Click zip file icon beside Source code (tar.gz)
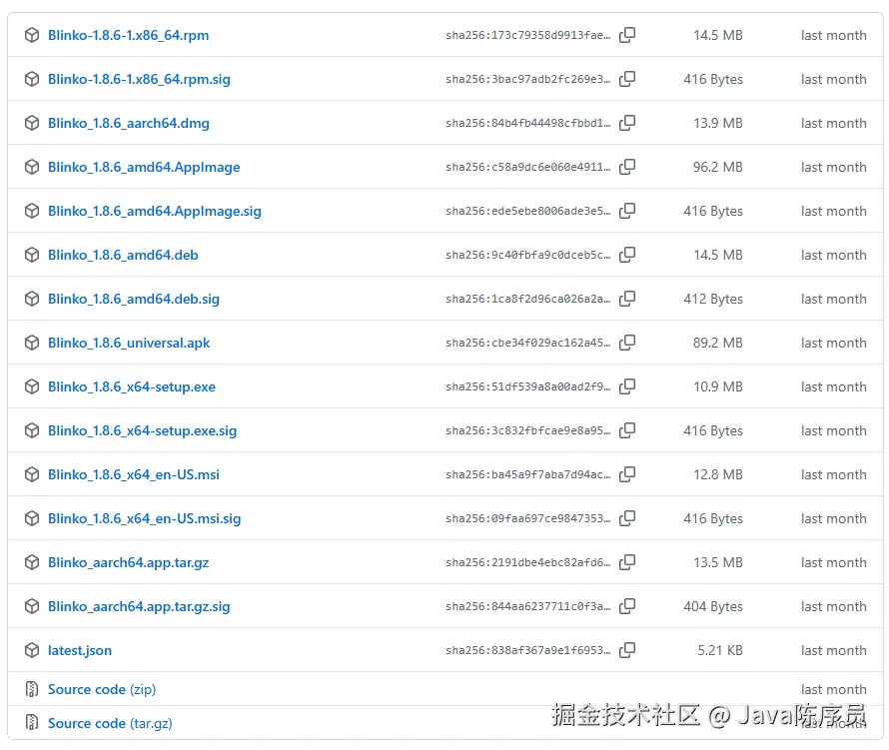Image resolution: width=889 pixels, height=750 pixels. pyautogui.click(x=32, y=723)
